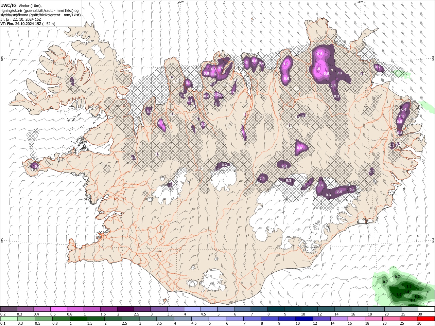Click the pale green 0.1 rain scale swatch
Image resolution: width=435 pixels, height=326 pixels.
point(8,319)
